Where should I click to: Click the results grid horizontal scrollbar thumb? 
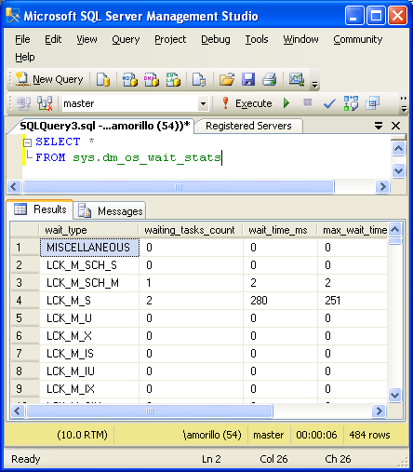[x=150, y=411]
